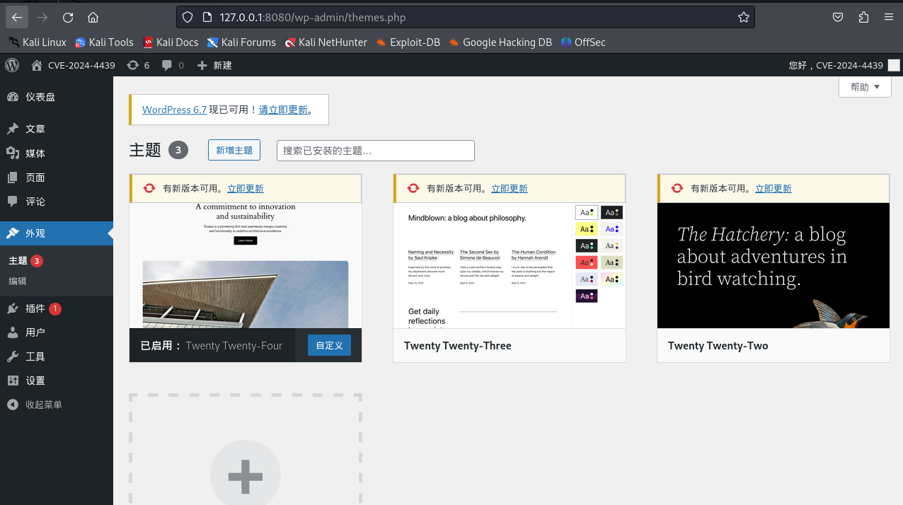
Task: Open browser extensions puzzle icon
Action: (x=863, y=17)
